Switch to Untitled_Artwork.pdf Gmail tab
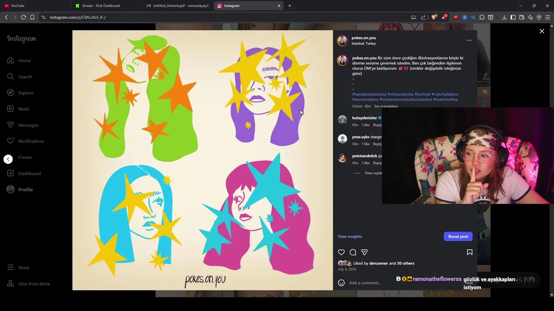Screen dimensions: 554x311 click(177, 6)
